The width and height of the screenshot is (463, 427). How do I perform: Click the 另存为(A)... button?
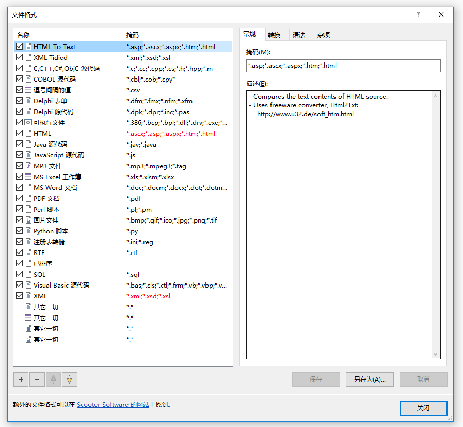(x=370, y=379)
